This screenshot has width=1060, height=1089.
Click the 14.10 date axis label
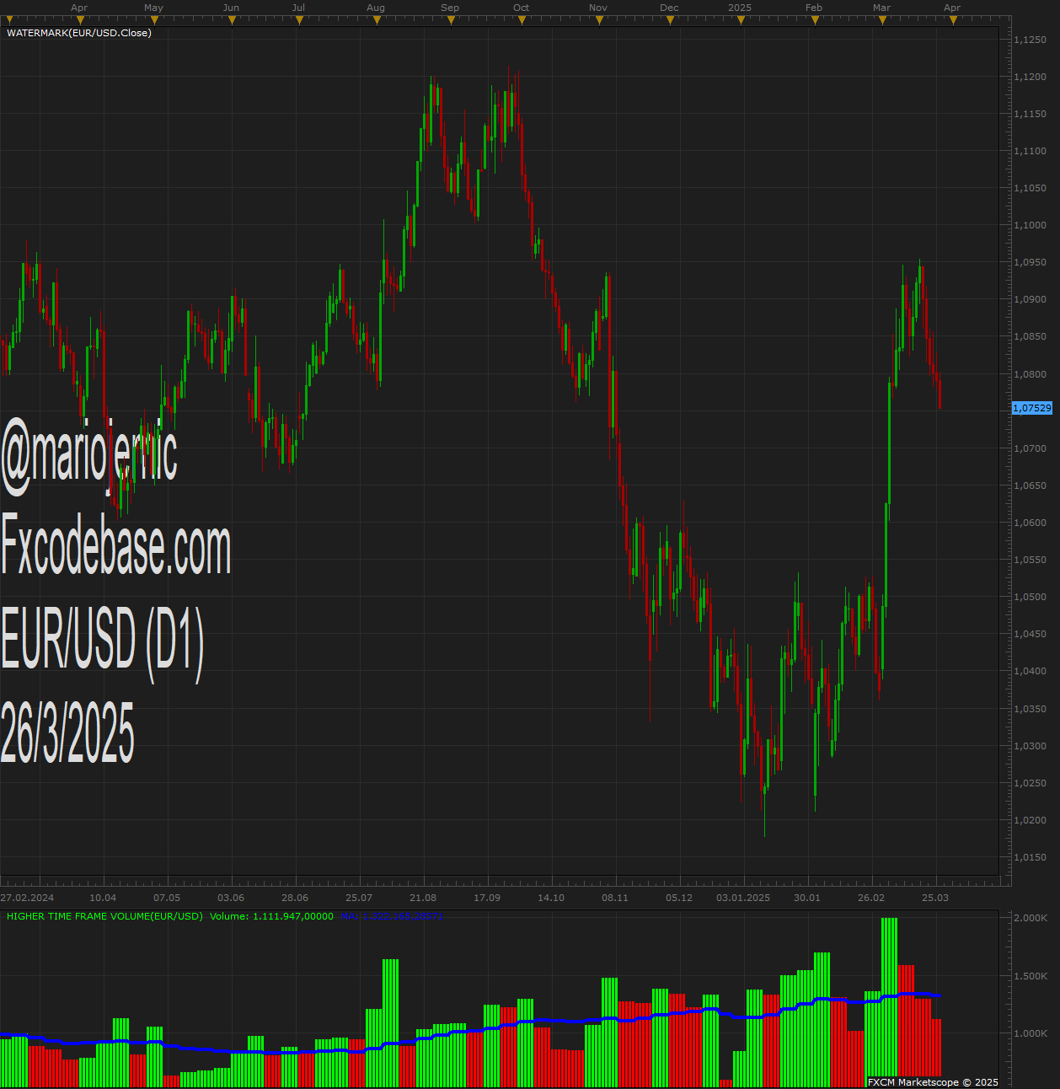click(x=551, y=898)
